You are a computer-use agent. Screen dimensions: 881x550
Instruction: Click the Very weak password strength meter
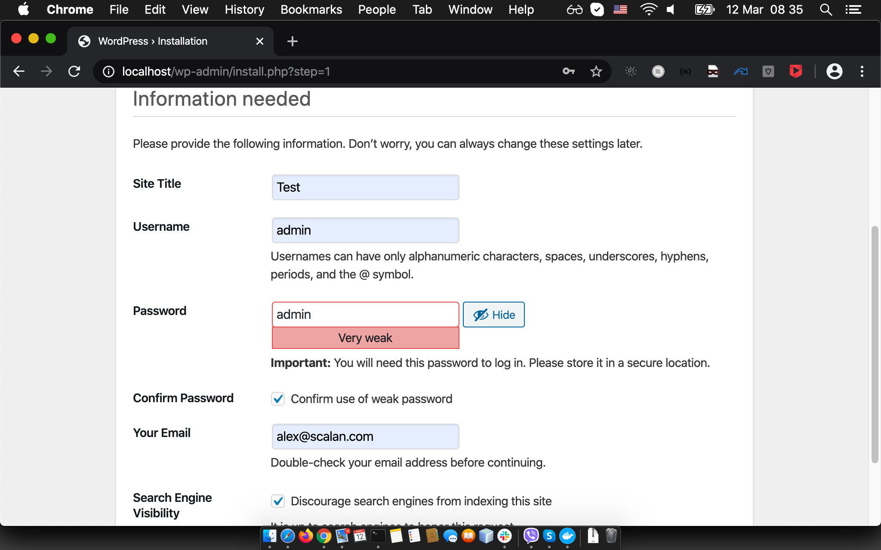pyautogui.click(x=365, y=338)
